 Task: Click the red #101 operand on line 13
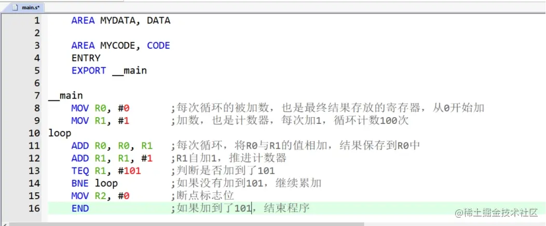(x=130, y=171)
